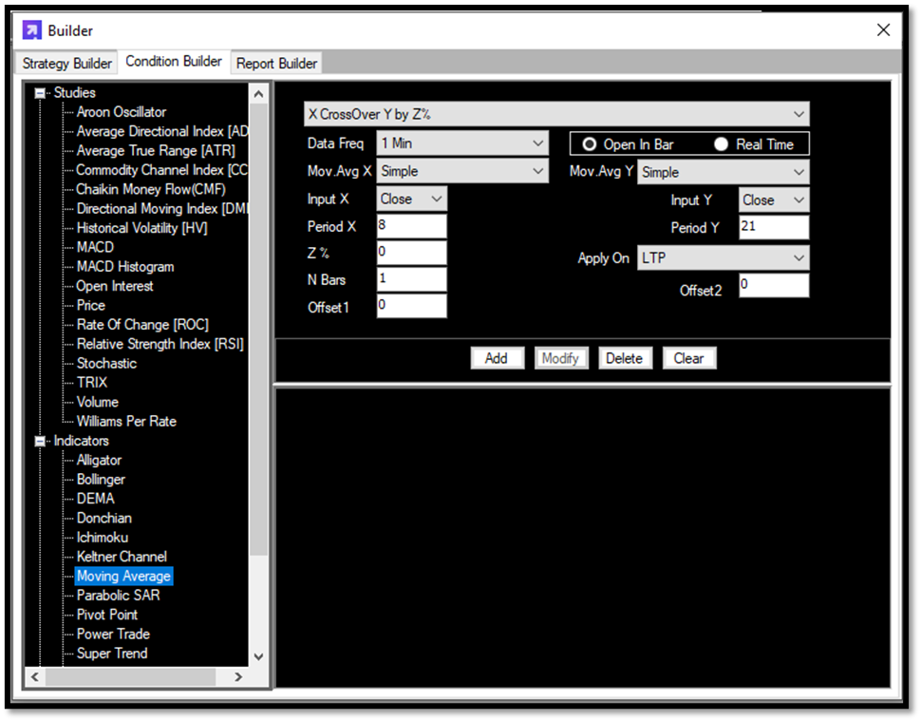
Task: Click the Modify button
Action: (x=561, y=358)
